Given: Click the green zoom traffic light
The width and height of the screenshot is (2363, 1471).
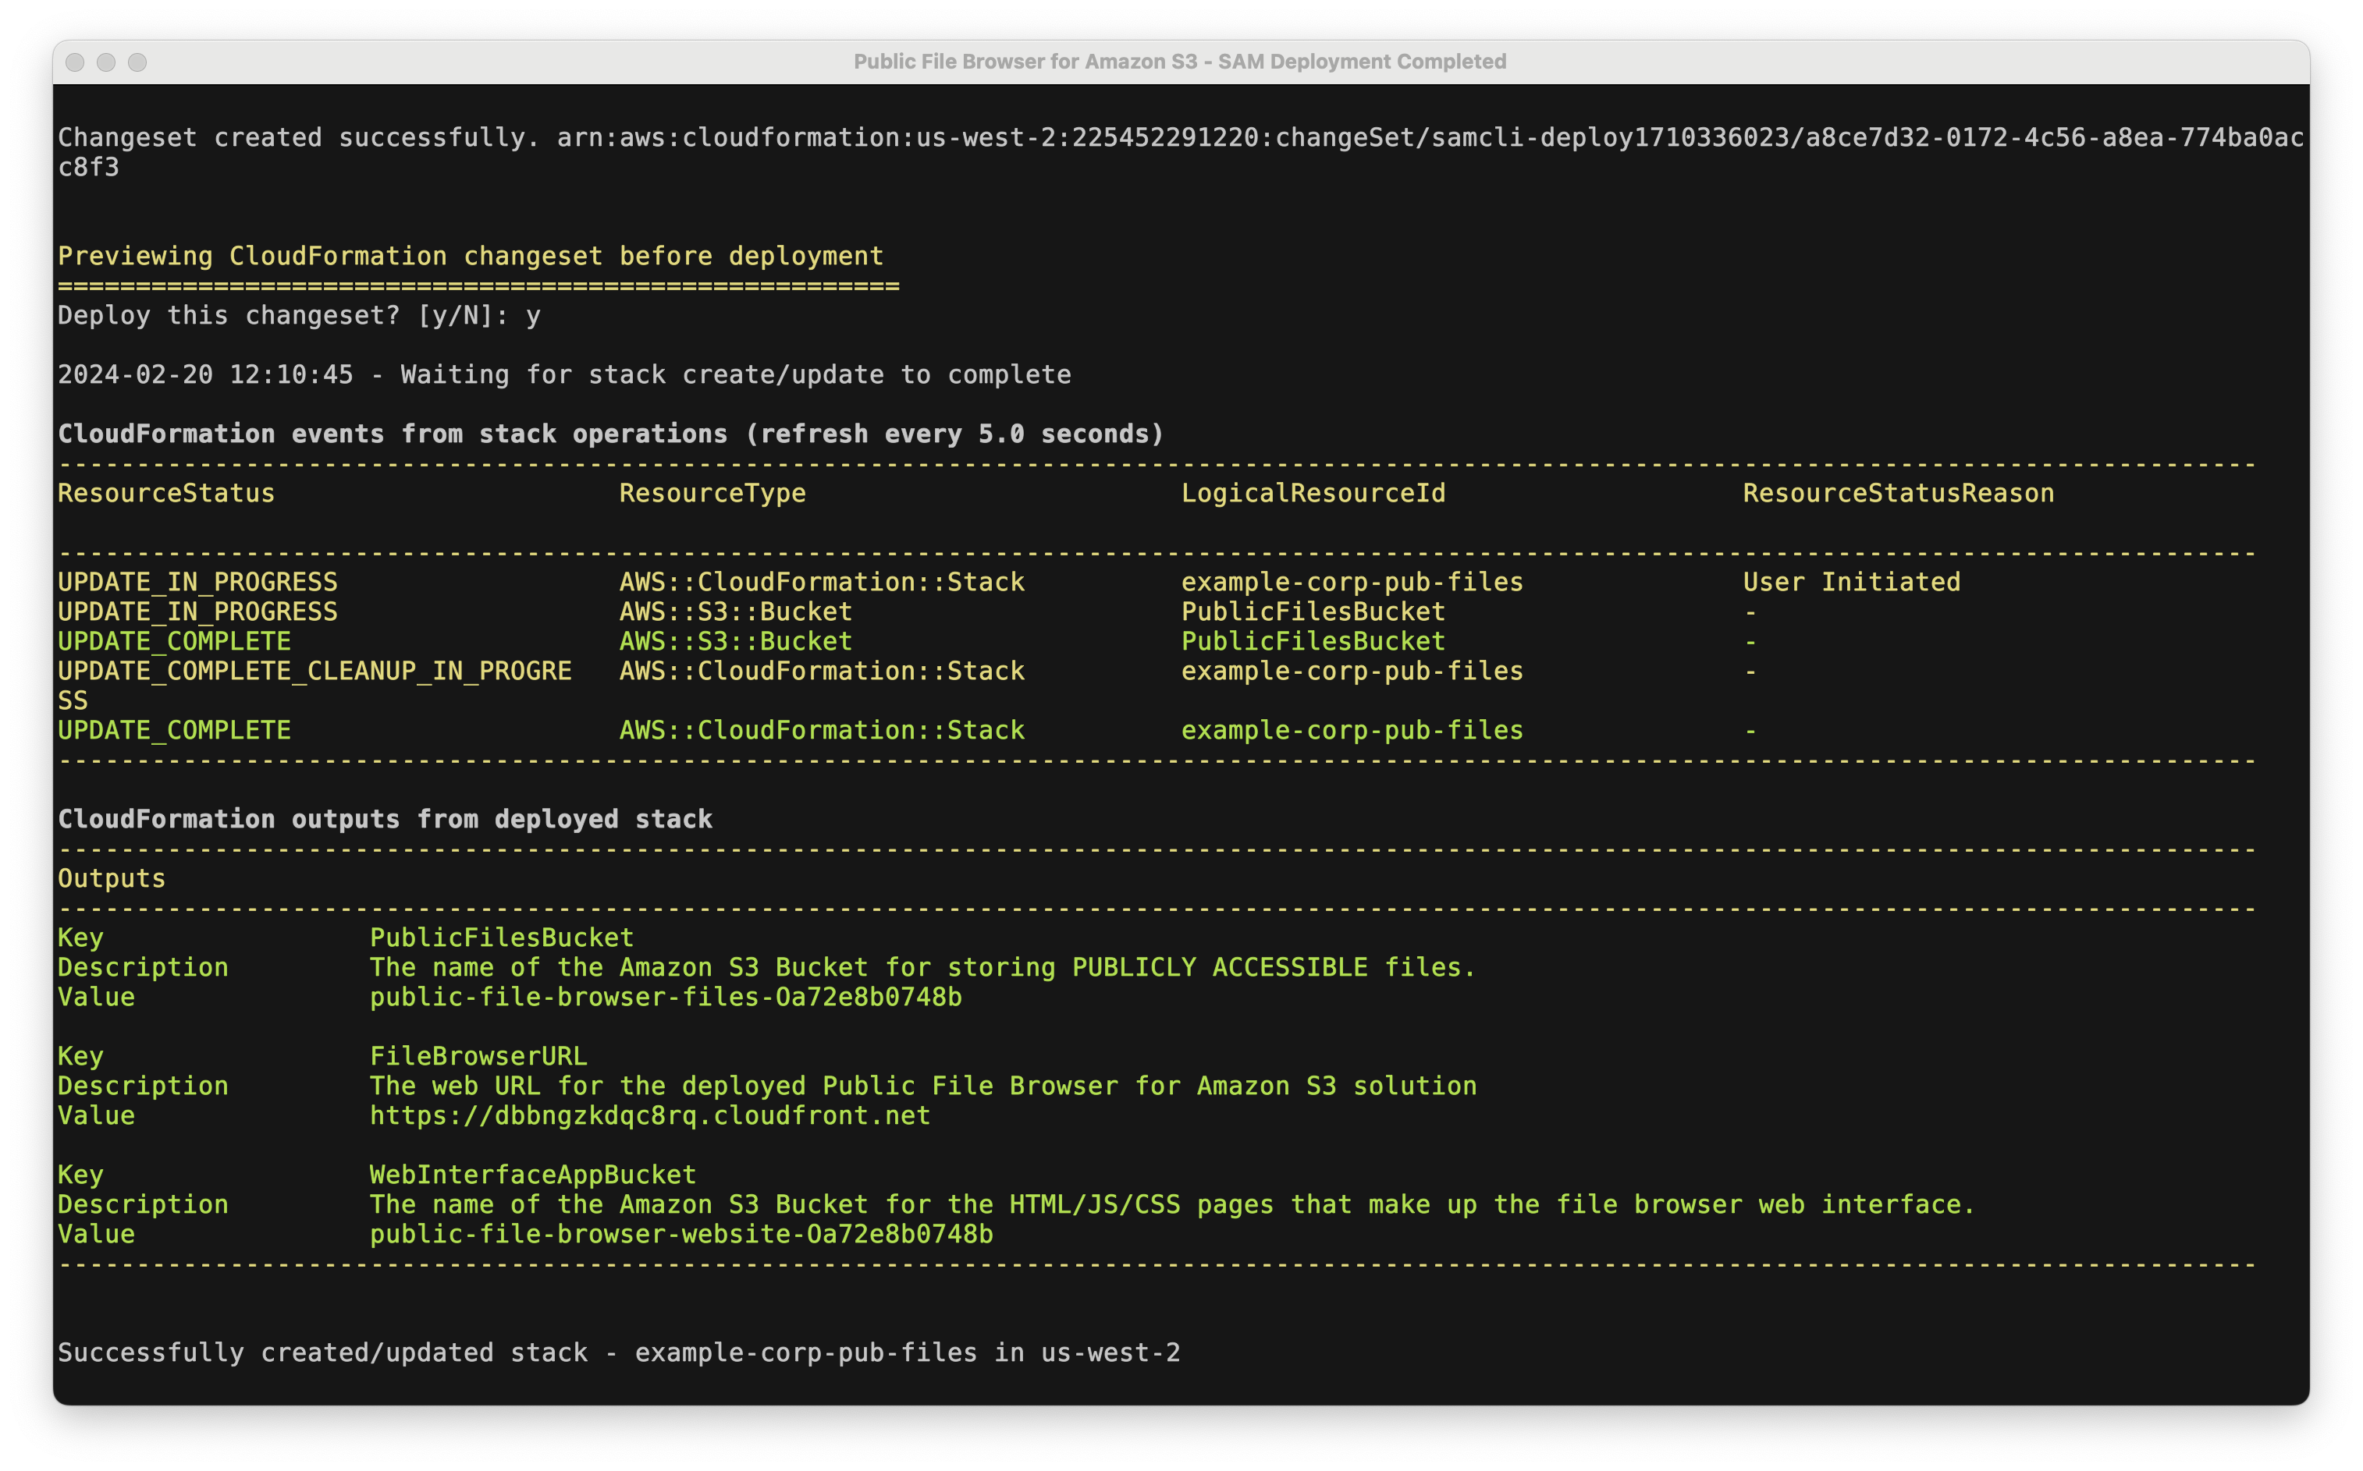Looking at the screenshot, I should 137,62.
